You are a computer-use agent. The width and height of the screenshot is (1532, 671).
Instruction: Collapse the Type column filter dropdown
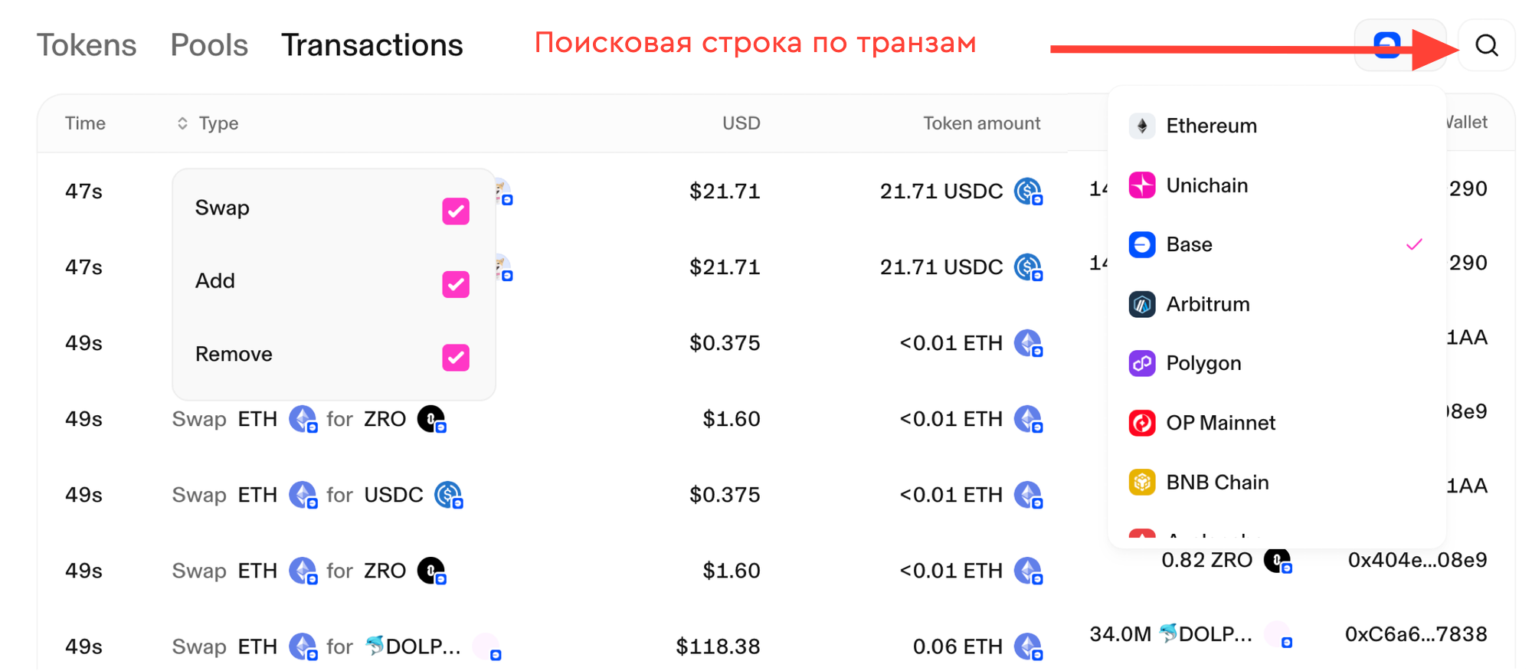[x=208, y=123]
